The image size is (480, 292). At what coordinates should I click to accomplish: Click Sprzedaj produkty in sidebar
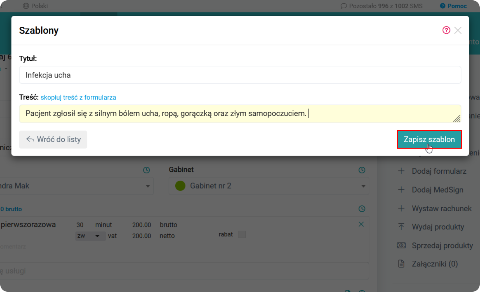[442, 246]
